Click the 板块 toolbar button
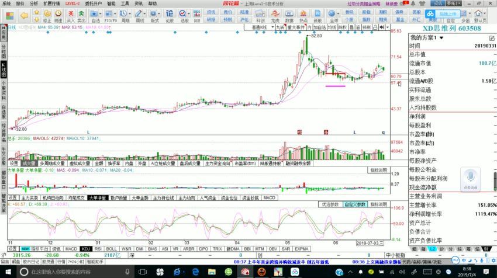The image size is (497, 278). click(349, 12)
